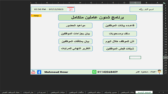Switch to مكآفات الموظفين sheet tab
Image resolution: width=168 pixels, height=94 pixels.
tap(76, 92)
